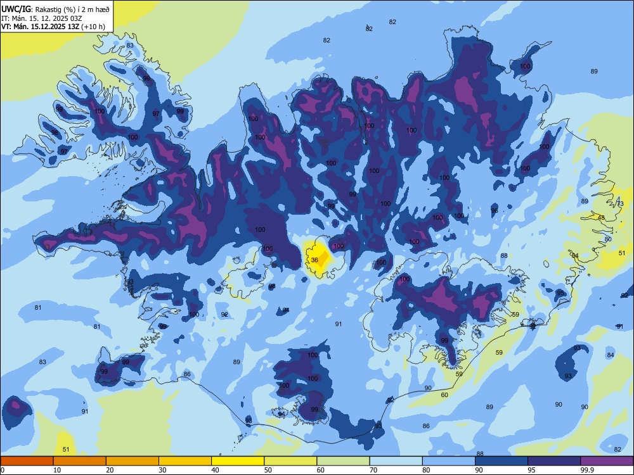Select the 95–99.9 navy legend swatch
Image resolution: width=634 pixels, height=475 pixels.
click(x=554, y=461)
